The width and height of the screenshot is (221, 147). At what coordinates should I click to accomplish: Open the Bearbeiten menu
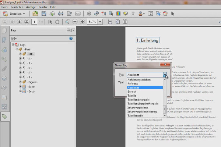[17, 7]
